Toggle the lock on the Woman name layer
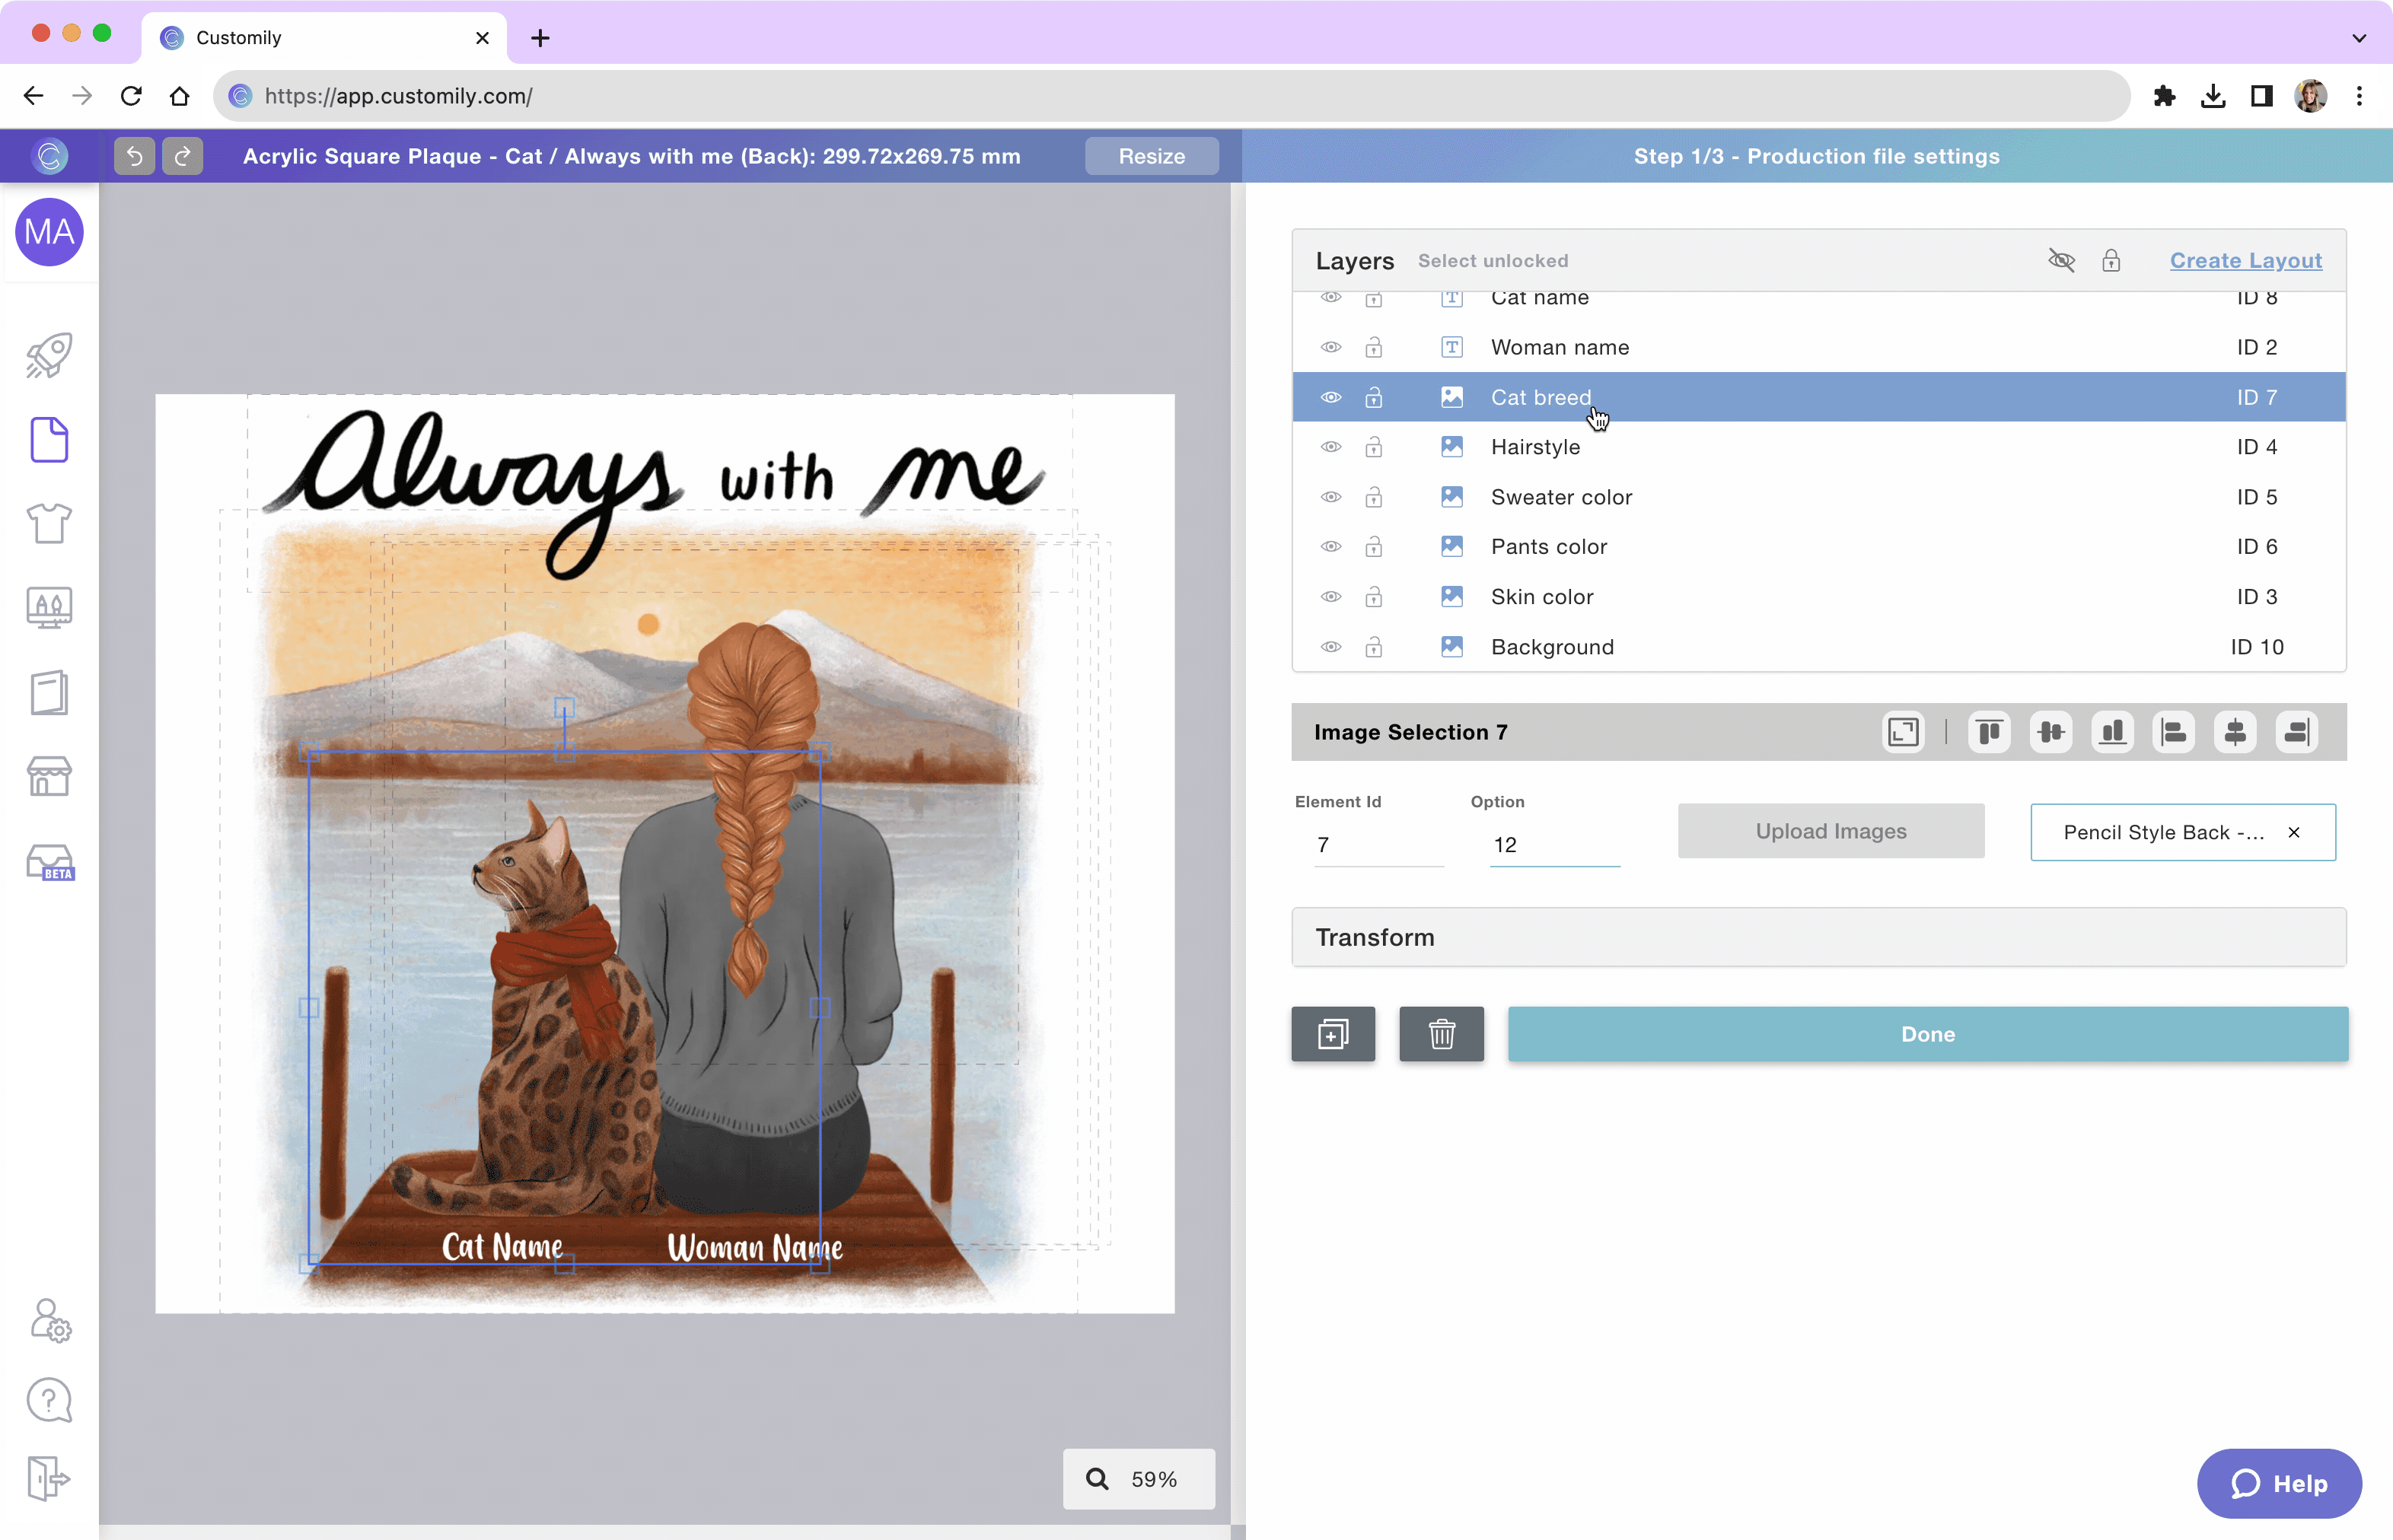Screen dimensions: 2393x1540 tap(1375, 347)
